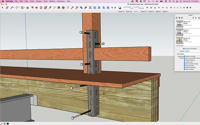
Task: Select the Scene 1.5 thumbnail
Action: pos(180,40)
